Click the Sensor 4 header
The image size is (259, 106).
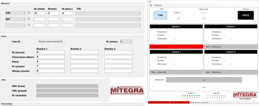click(x=231, y=52)
